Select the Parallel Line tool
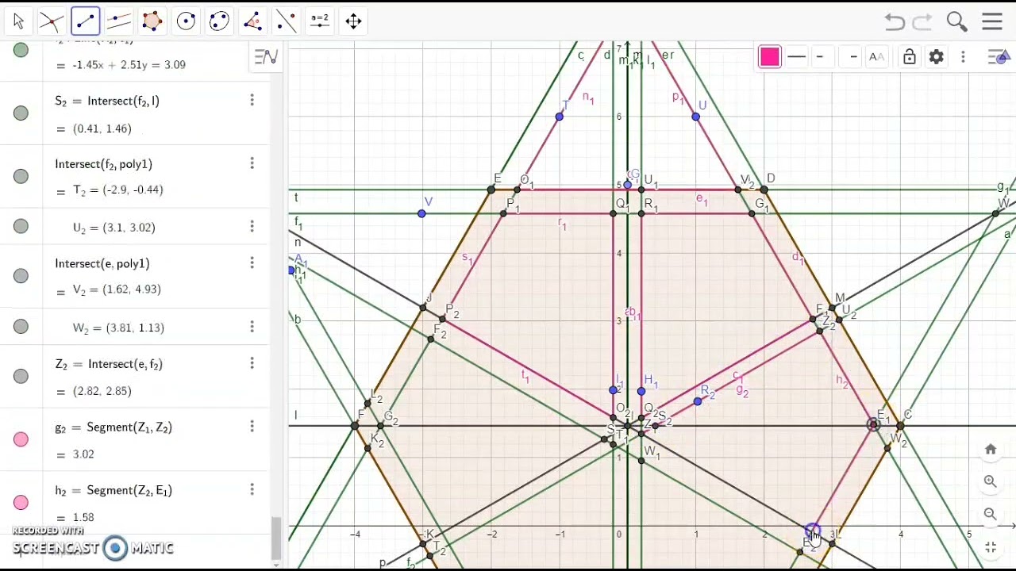This screenshot has width=1016, height=571. (119, 21)
